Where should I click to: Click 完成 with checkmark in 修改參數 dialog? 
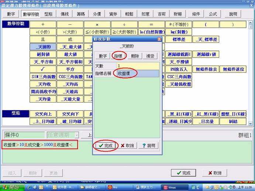point(105,146)
